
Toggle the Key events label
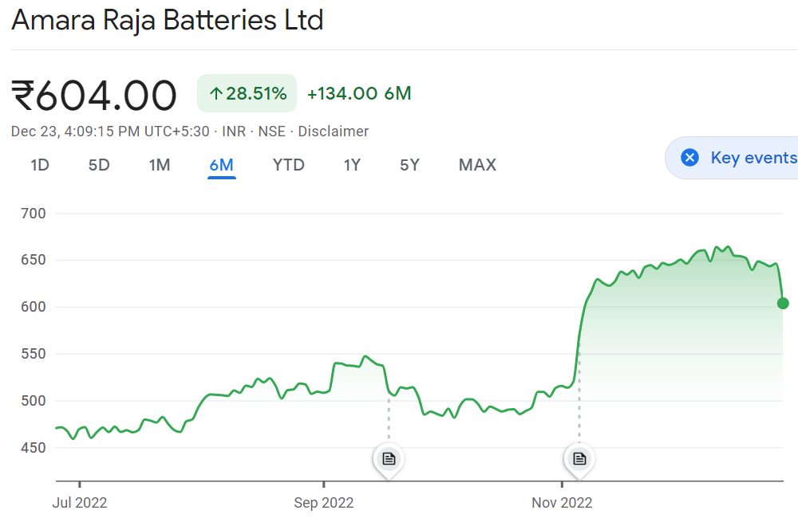753,158
